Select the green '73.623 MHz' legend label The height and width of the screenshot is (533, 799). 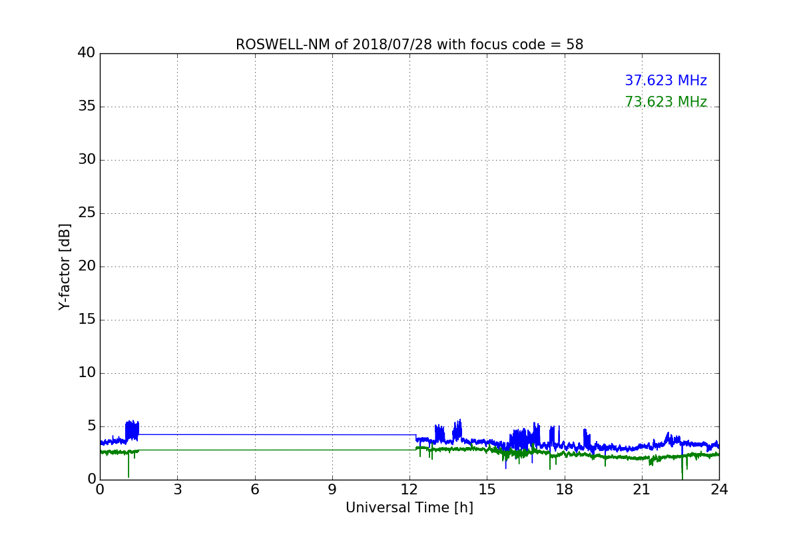pyautogui.click(x=666, y=102)
